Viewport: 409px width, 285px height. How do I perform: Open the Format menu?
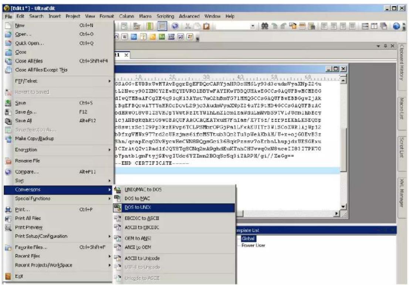(x=107, y=16)
